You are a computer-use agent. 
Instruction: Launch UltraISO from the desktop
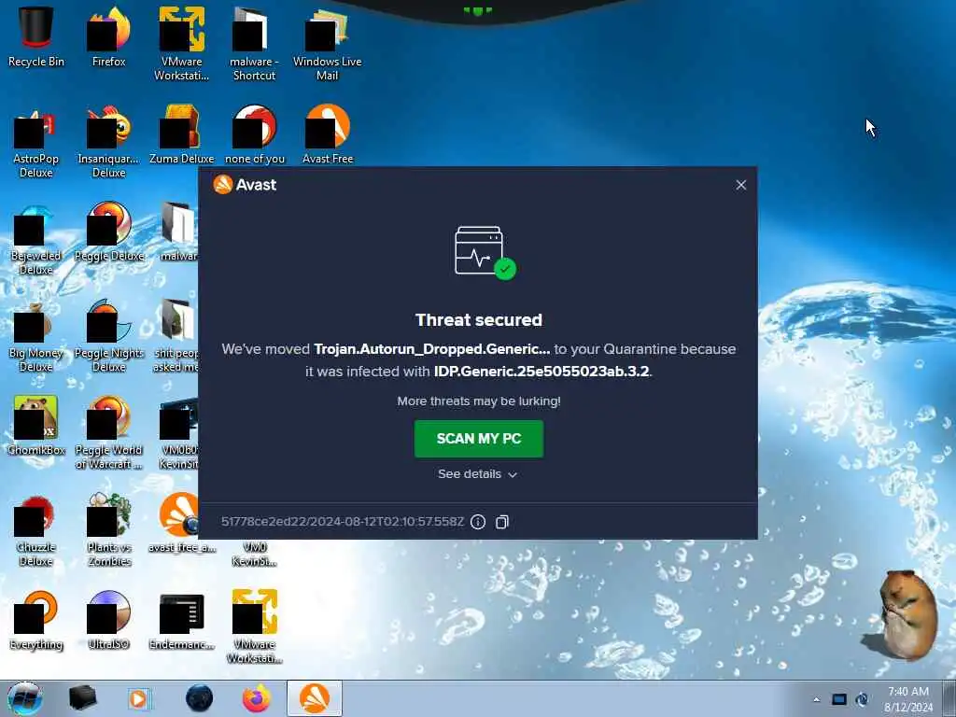click(108, 620)
